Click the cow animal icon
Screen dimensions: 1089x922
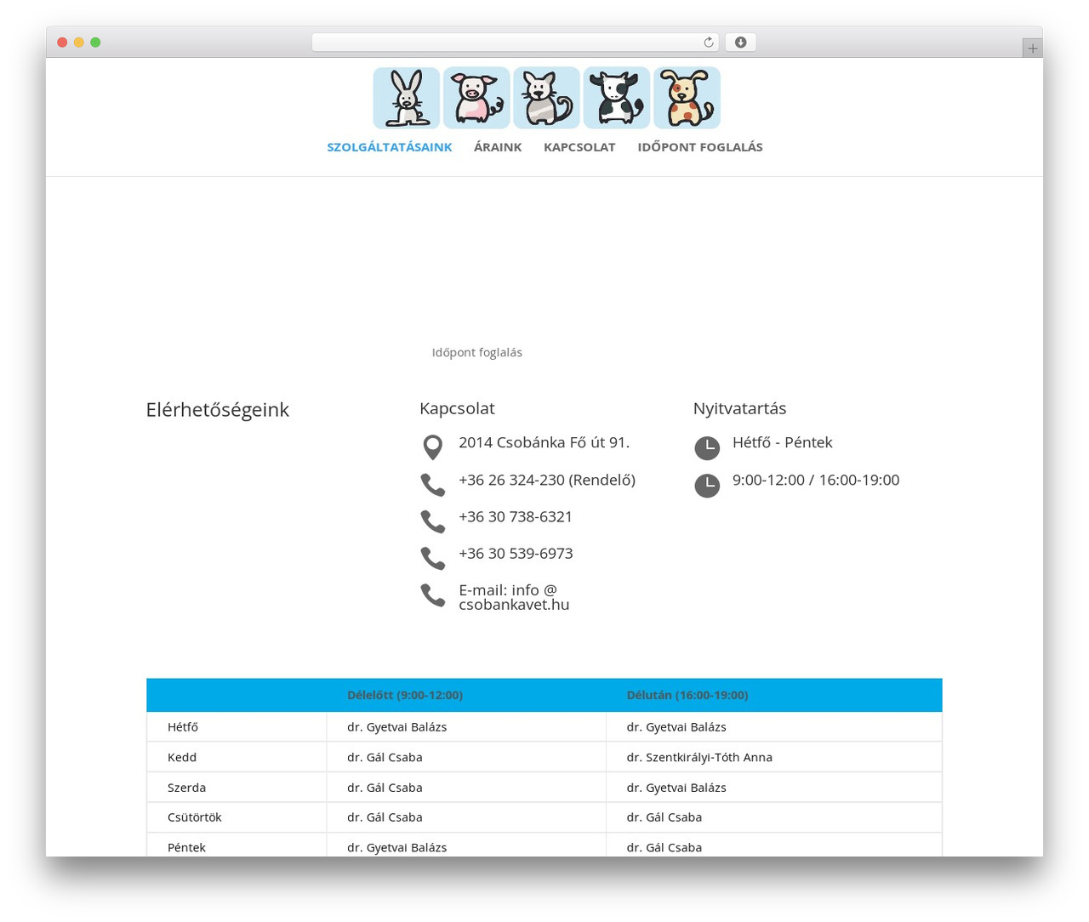click(x=617, y=98)
